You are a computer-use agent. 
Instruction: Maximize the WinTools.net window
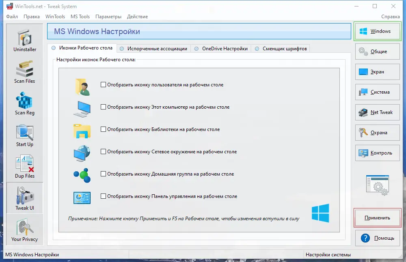[375, 6]
